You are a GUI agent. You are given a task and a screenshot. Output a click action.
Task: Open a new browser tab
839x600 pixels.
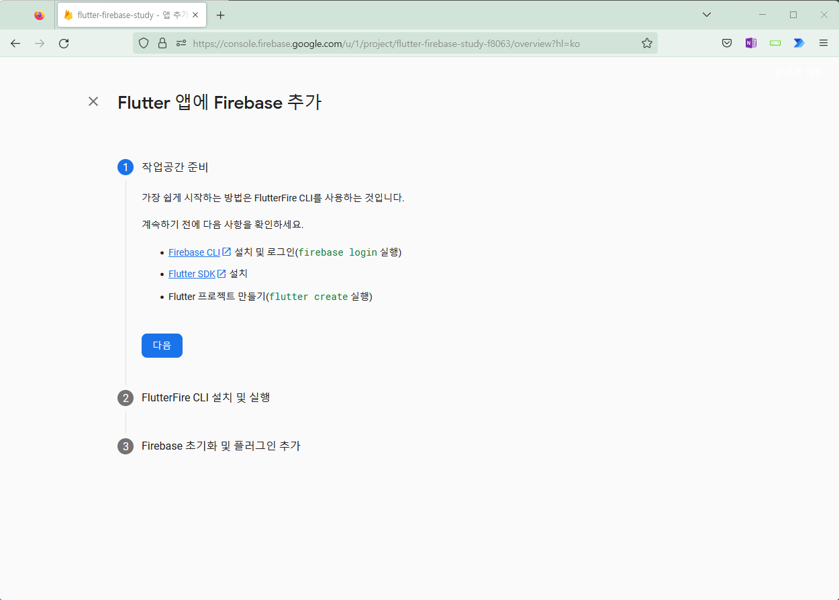[x=221, y=15]
